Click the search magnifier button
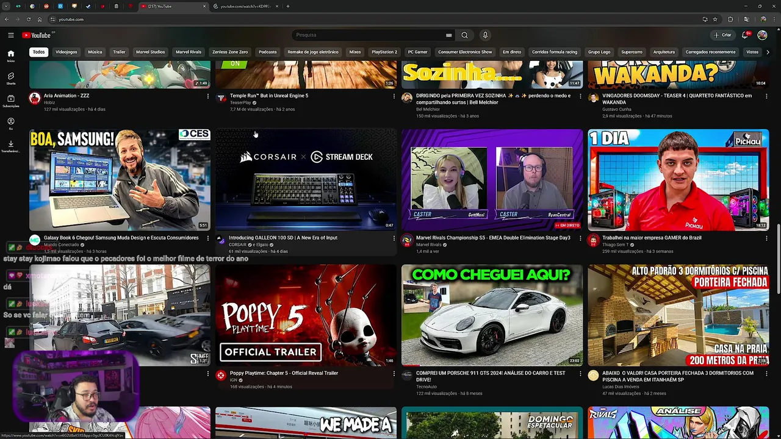 click(x=464, y=35)
